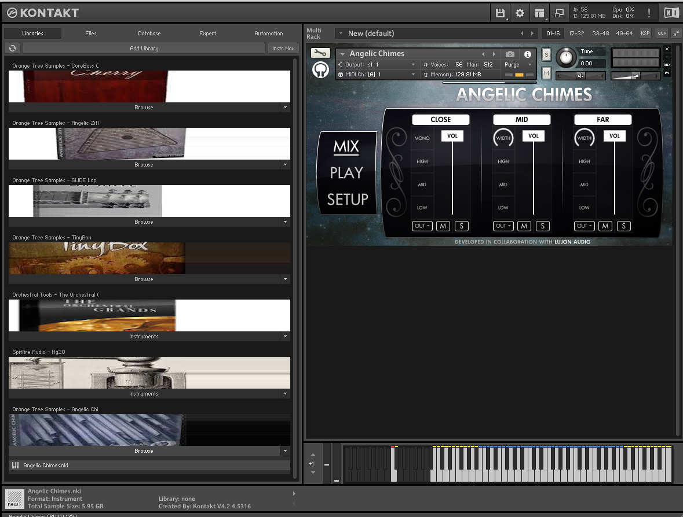Click the save/load disk icon
683x517 pixels.
[x=500, y=13]
